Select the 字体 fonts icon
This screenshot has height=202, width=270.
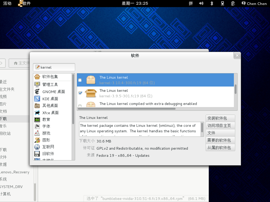37,126
